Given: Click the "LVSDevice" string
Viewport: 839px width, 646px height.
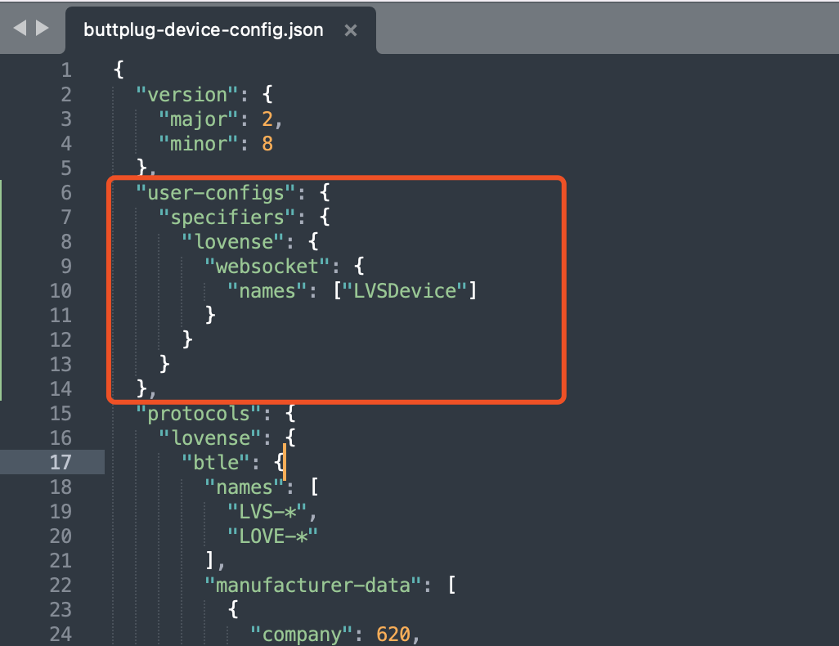Looking at the screenshot, I should pyautogui.click(x=405, y=291).
